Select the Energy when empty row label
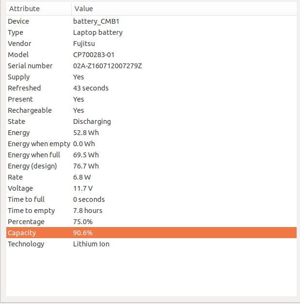Screen dimensions: 300x304 coord(39,144)
